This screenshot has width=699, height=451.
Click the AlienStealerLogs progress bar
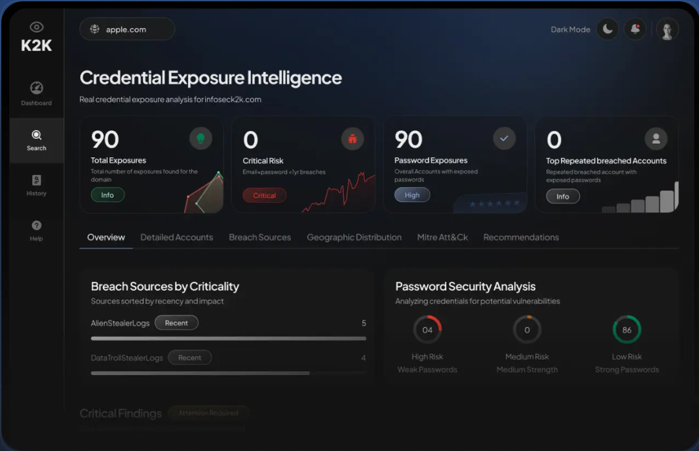pyautogui.click(x=228, y=338)
